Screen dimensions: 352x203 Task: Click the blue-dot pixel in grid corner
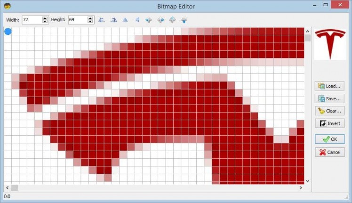pyautogui.click(x=8, y=32)
